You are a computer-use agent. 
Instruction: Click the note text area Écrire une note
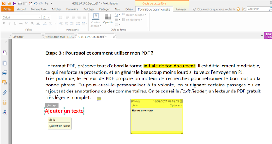point(157,119)
